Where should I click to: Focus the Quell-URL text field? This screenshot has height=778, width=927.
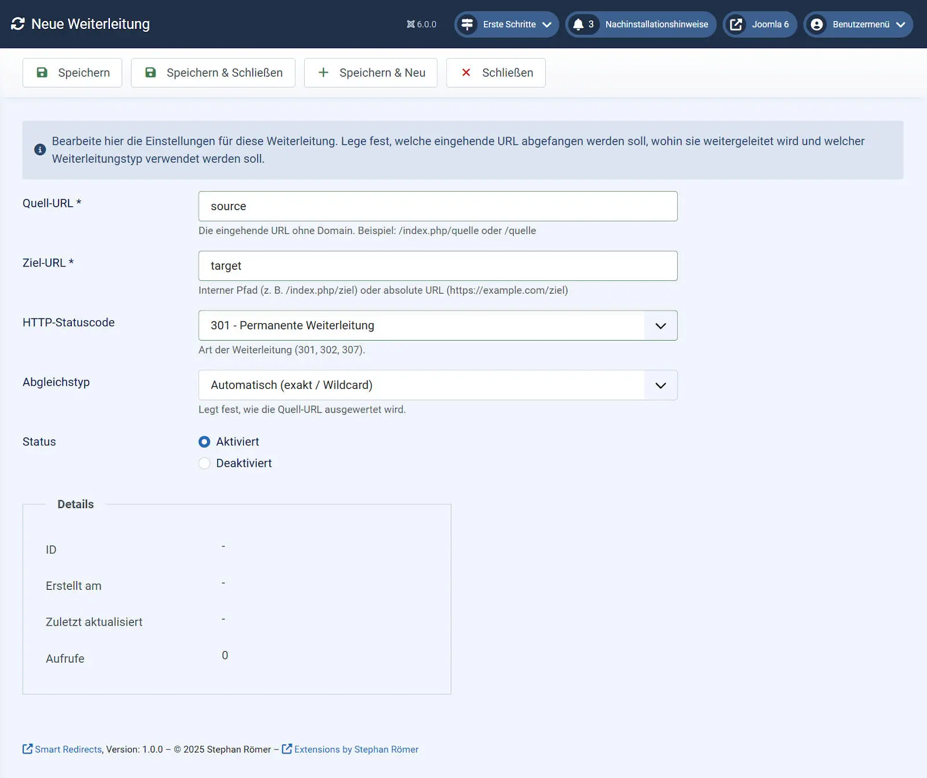click(437, 206)
